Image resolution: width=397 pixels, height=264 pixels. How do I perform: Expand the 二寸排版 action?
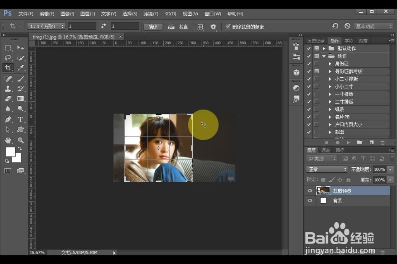tap(330, 102)
